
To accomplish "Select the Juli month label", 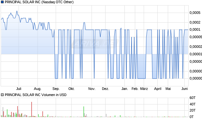I will 19,89.
